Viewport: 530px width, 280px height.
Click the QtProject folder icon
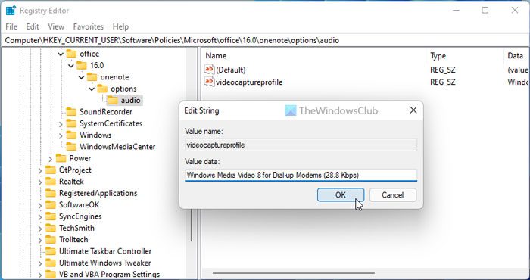coord(51,170)
